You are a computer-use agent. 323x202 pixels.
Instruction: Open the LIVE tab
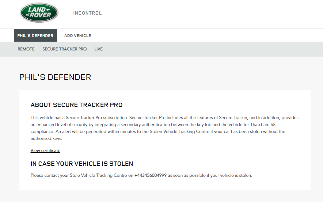[98, 49]
